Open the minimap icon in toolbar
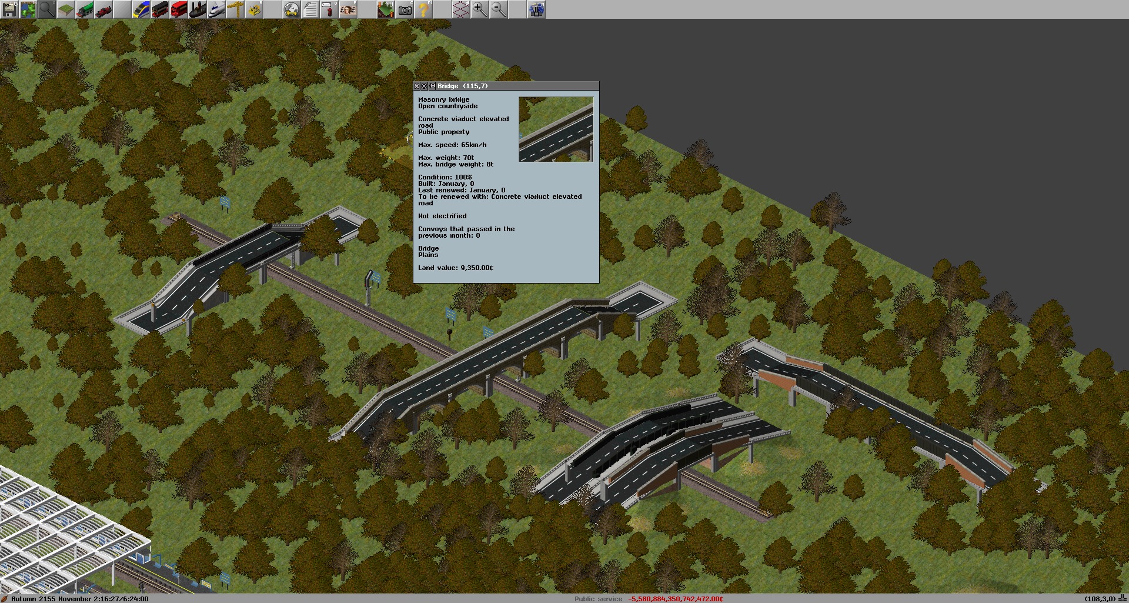The image size is (1129, 603). point(28,9)
